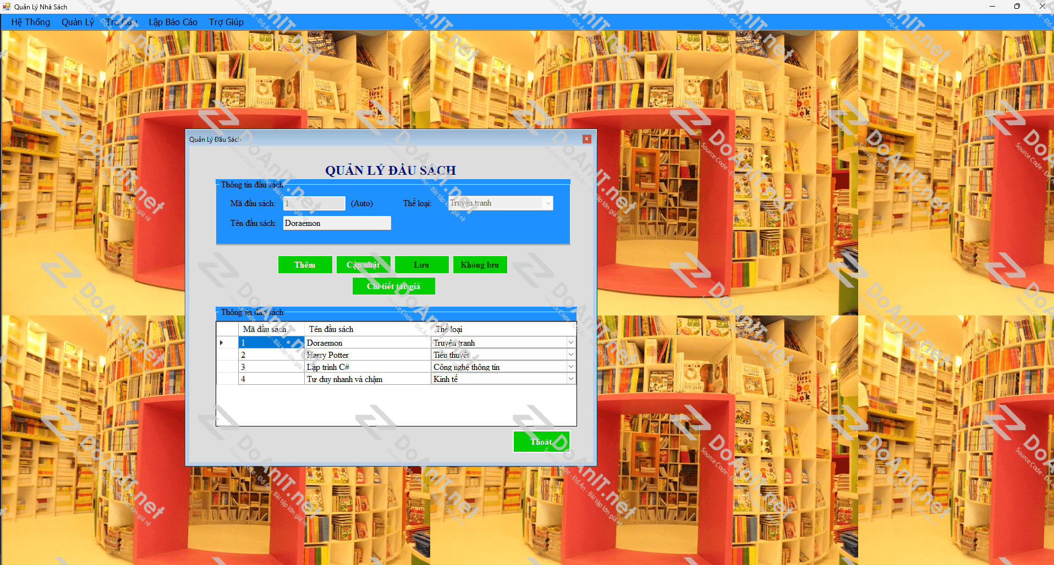Open the Hệ Thống menu

click(31, 22)
